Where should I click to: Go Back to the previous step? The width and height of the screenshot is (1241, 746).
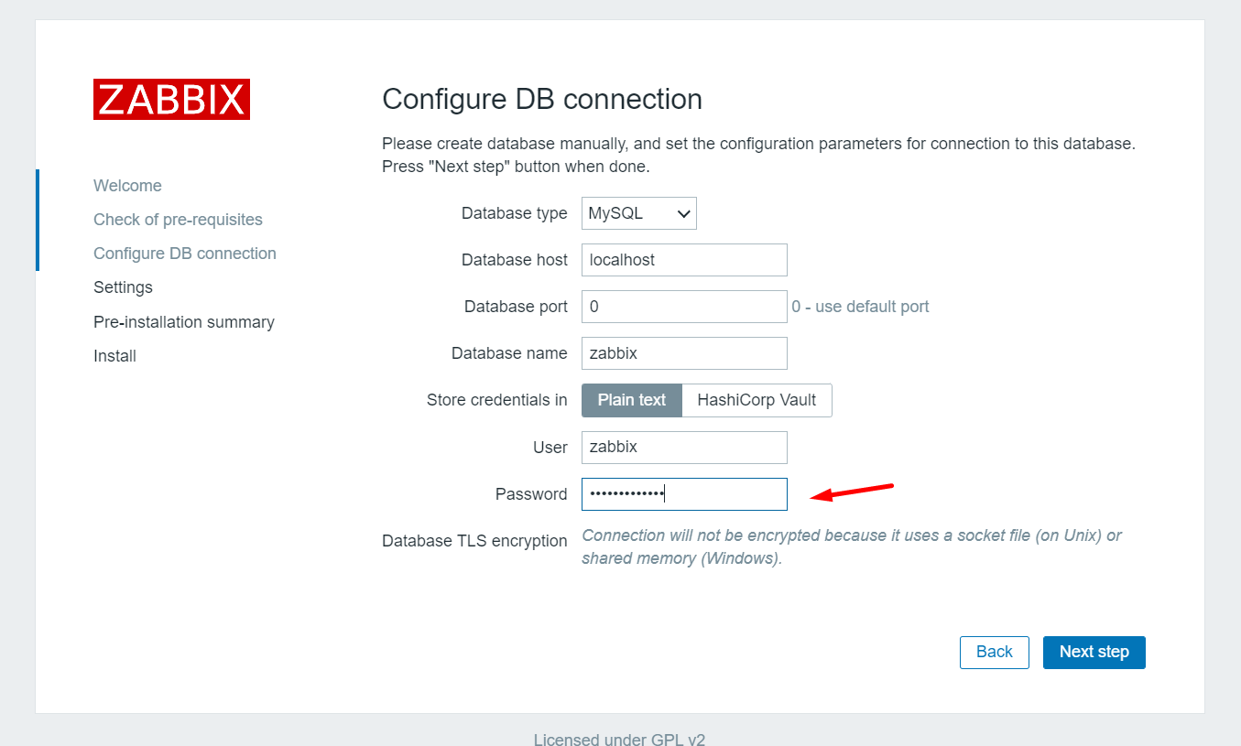[994, 652]
